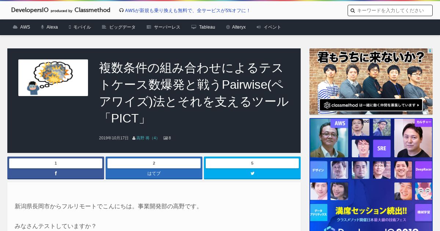Click the circular icon next to Alteryx

(228, 27)
